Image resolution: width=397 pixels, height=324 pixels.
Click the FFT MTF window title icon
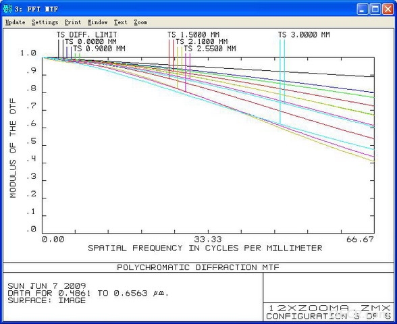[7, 9]
